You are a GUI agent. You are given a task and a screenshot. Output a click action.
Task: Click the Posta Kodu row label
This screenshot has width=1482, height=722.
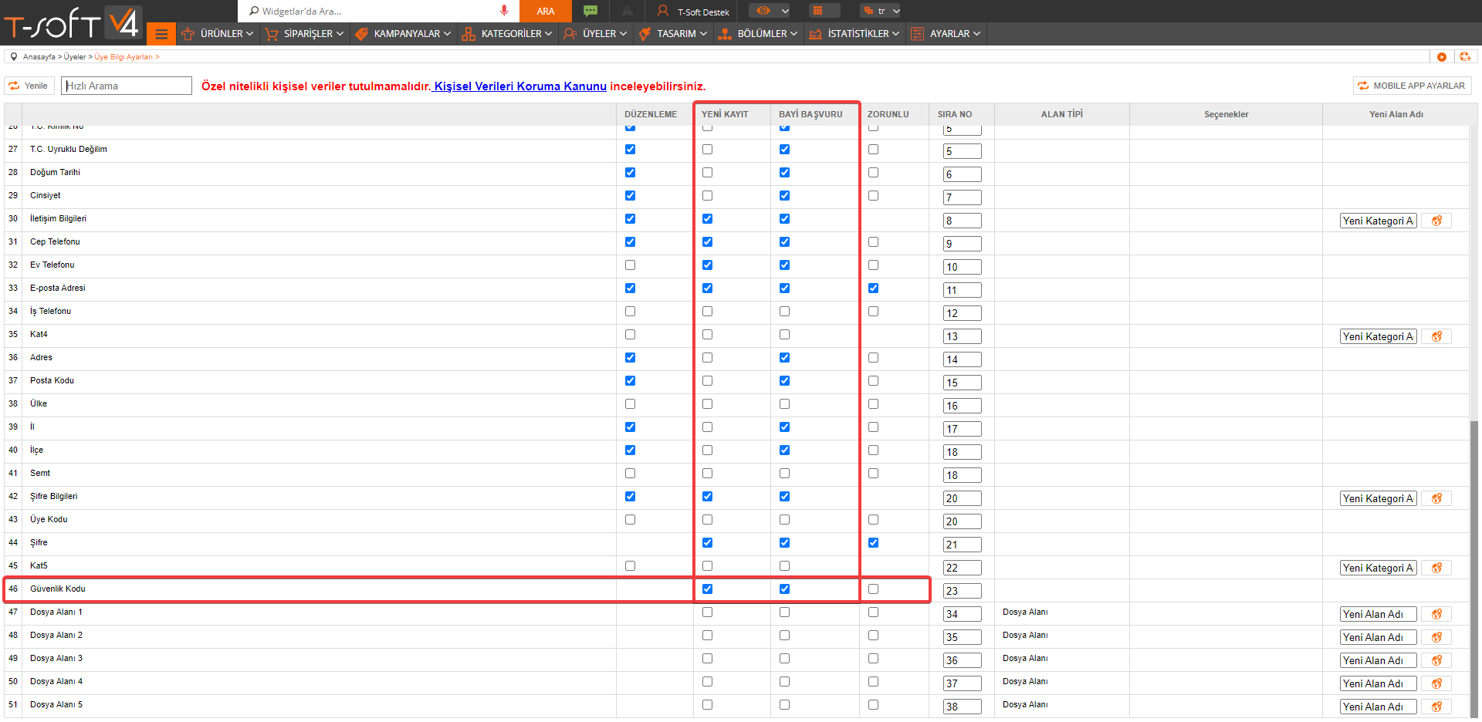(52, 381)
